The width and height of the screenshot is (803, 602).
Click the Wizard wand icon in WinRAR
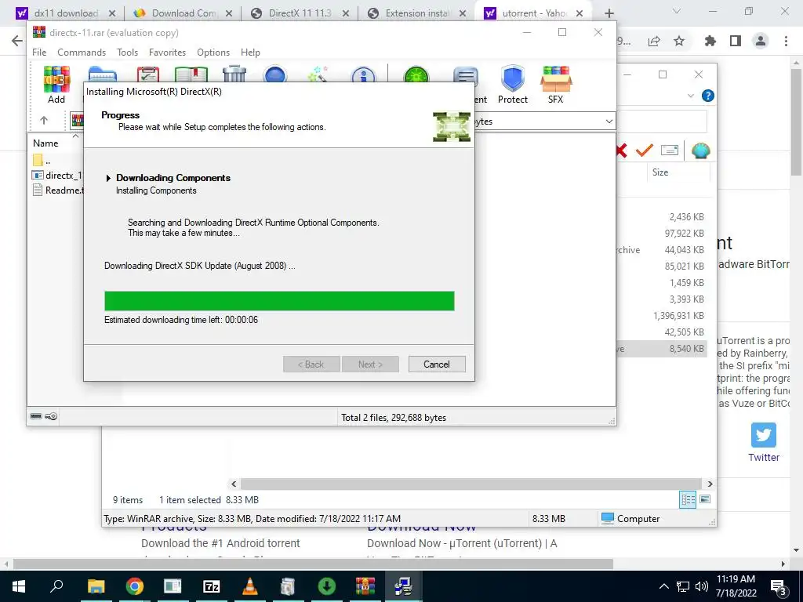point(318,74)
